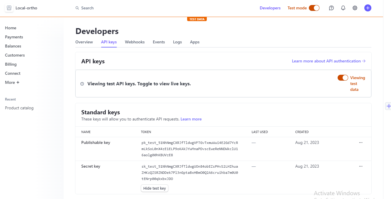Open Payments in the sidebar
This screenshot has height=199, width=391.
tap(14, 37)
